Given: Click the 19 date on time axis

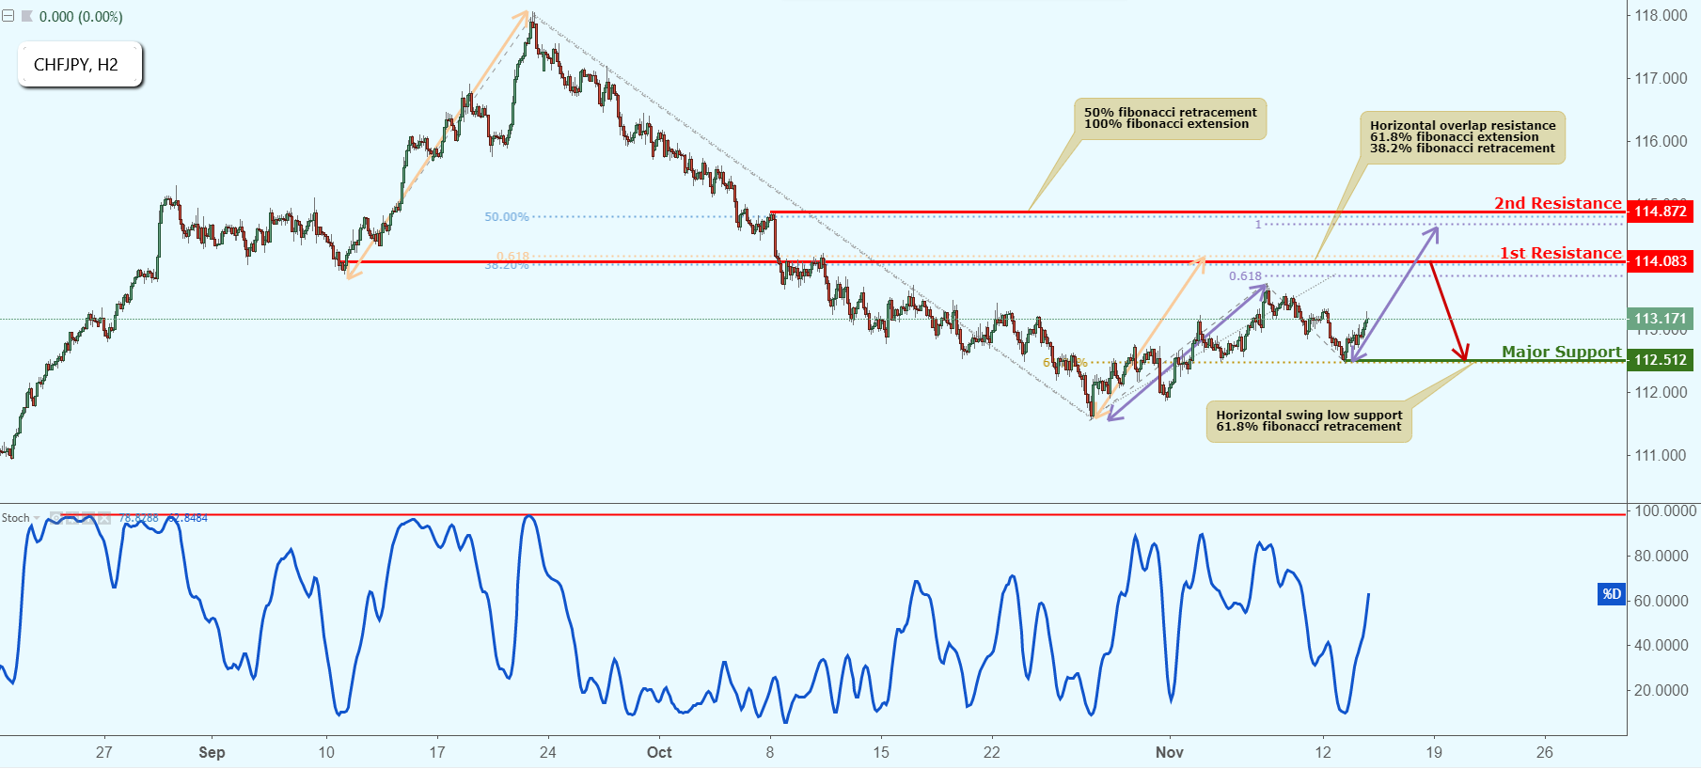Looking at the screenshot, I should coord(1433,752).
